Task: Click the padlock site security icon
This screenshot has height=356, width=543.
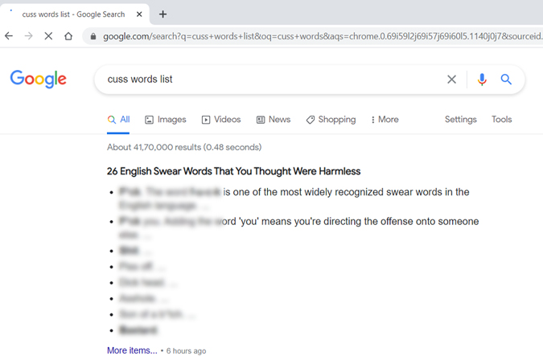Action: pyautogui.click(x=93, y=36)
